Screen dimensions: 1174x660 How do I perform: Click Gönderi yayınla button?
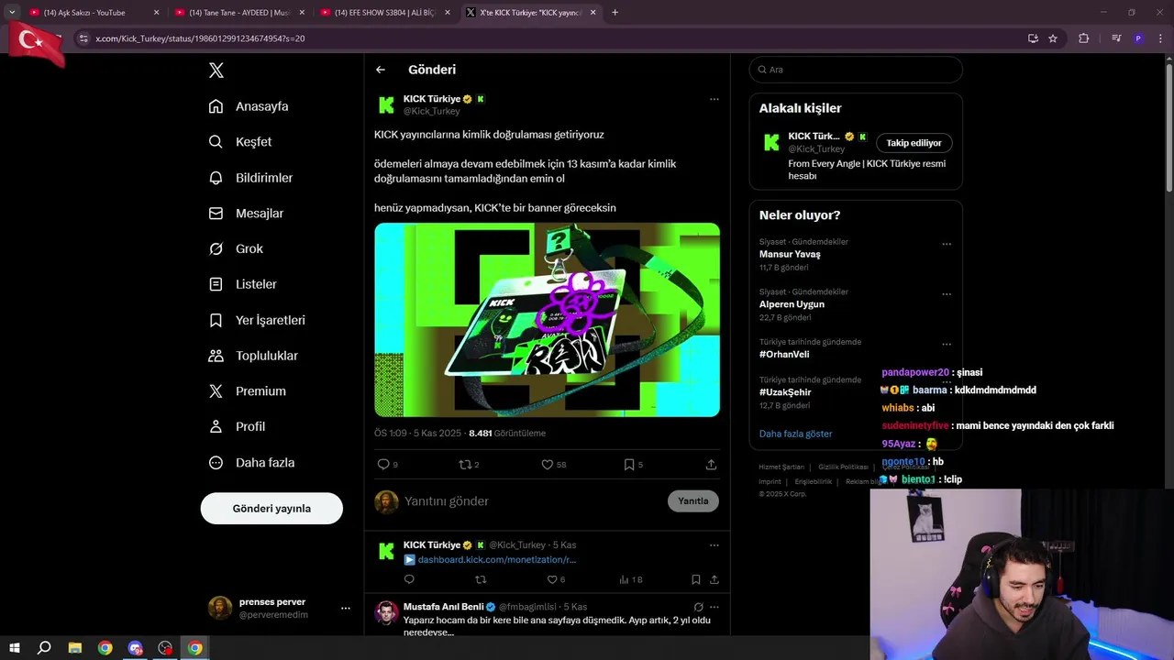click(x=271, y=508)
